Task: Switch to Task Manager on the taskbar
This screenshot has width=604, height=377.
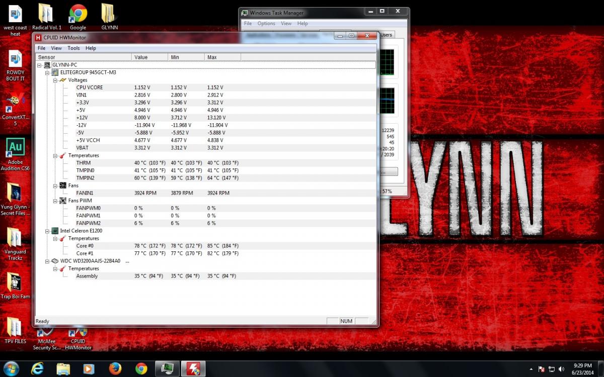Action: click(x=167, y=369)
